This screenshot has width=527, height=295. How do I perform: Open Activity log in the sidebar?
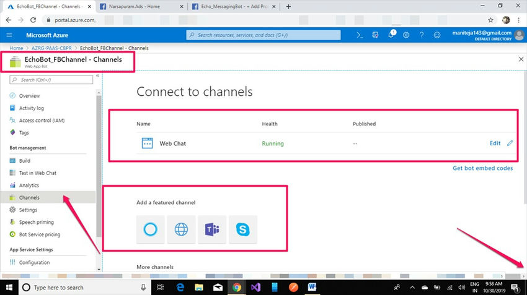click(31, 108)
